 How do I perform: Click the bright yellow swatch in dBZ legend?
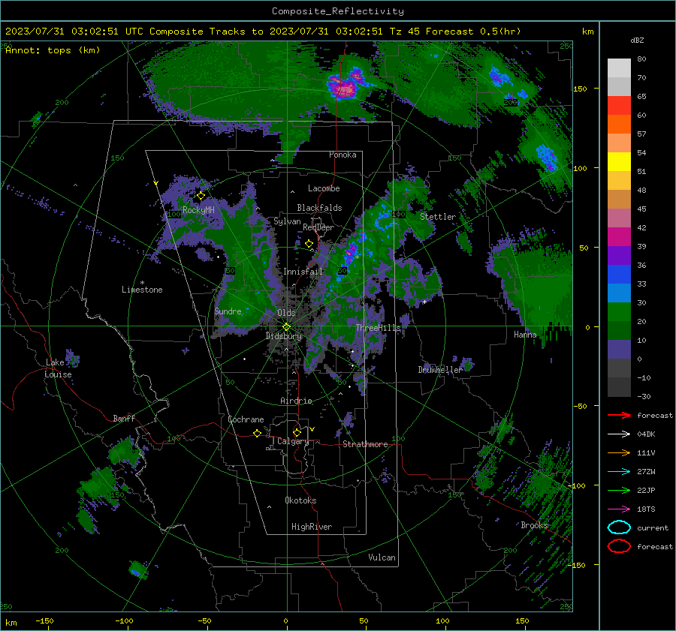(x=619, y=161)
